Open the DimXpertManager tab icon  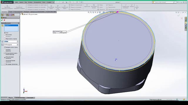click(x=10, y=15)
